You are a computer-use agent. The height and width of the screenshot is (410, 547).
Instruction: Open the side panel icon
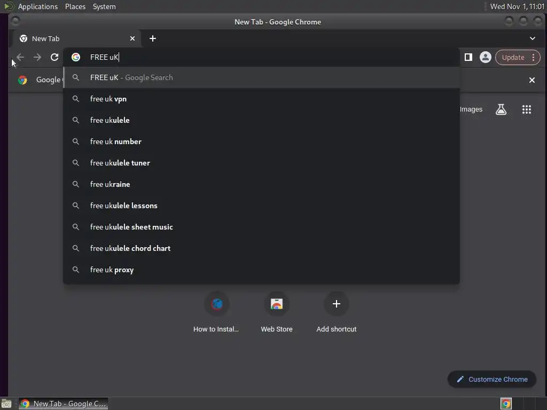[x=468, y=57]
